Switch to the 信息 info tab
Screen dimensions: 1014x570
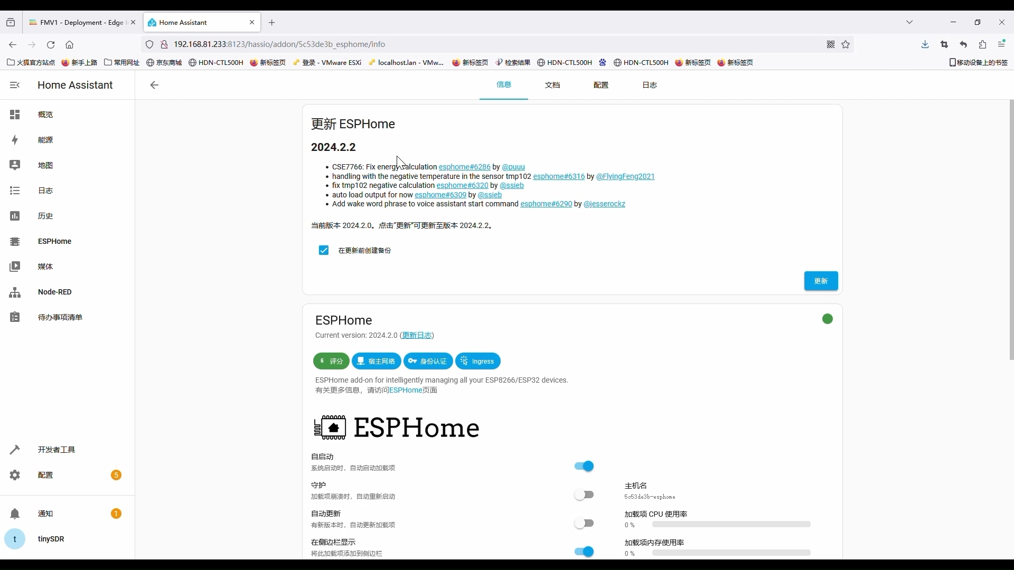(504, 85)
